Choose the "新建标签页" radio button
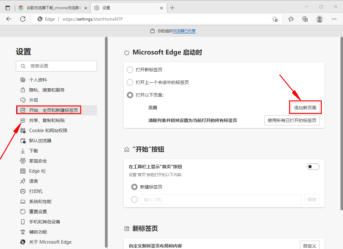This screenshot has width=343, height=249. [x=134, y=187]
